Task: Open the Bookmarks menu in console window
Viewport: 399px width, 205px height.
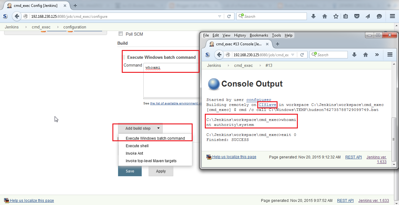Action: [x=259, y=35]
